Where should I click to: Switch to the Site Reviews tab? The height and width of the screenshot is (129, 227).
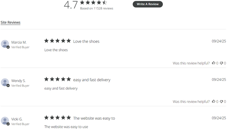10,22
